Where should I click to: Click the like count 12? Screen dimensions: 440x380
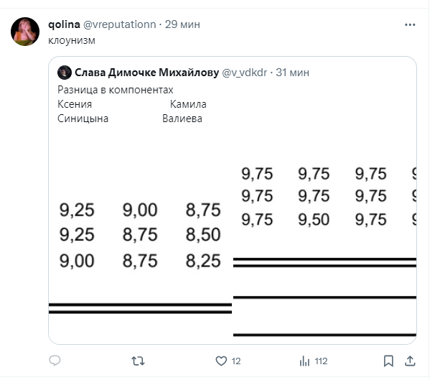click(x=235, y=361)
